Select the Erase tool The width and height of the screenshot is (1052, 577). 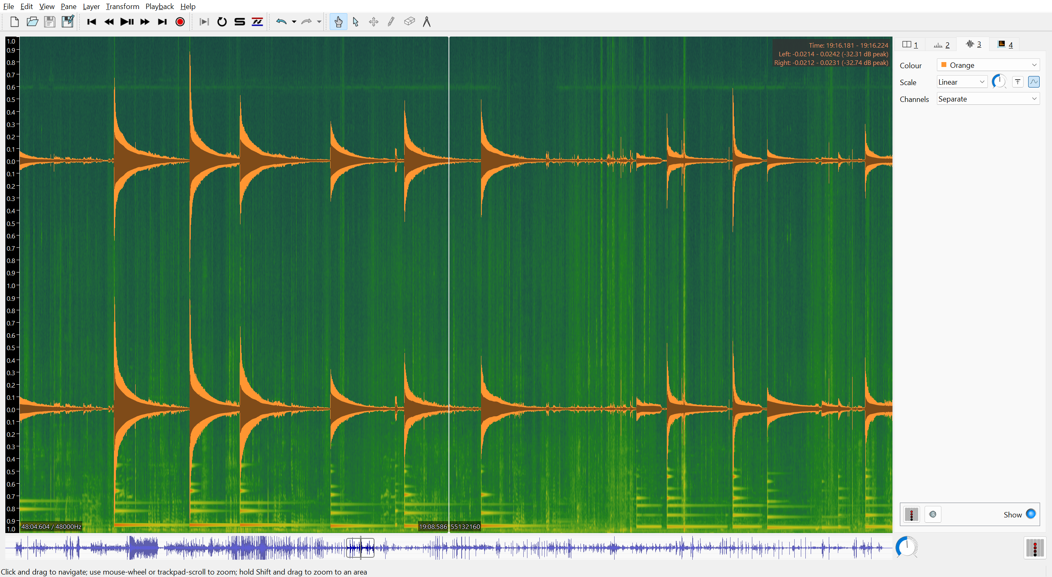coord(409,22)
